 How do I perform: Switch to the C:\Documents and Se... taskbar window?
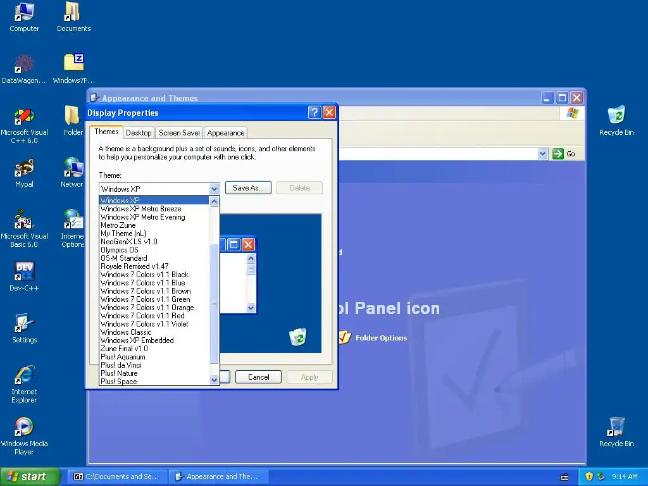click(x=117, y=477)
